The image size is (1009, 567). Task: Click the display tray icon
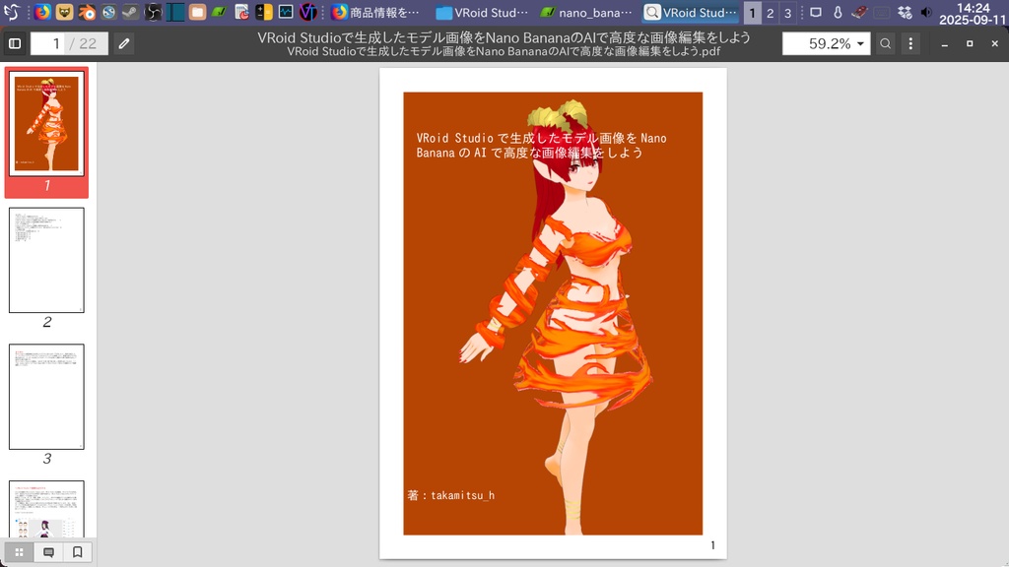click(815, 12)
